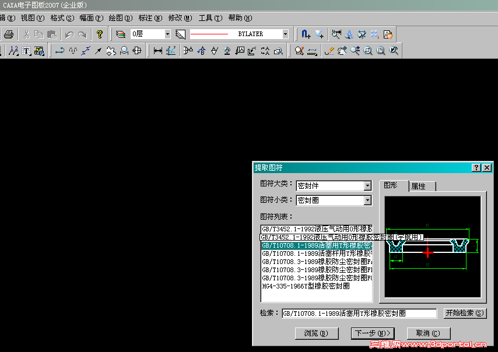Select the hand pan view icon
Image resolution: width=498 pixels, height=352 pixels.
[x=342, y=51]
